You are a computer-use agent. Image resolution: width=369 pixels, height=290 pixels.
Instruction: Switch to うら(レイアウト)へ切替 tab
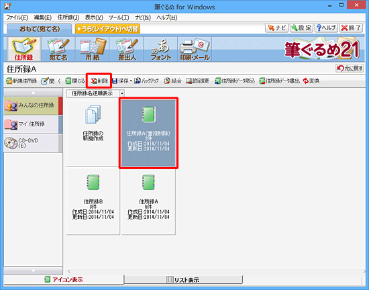coord(107,29)
